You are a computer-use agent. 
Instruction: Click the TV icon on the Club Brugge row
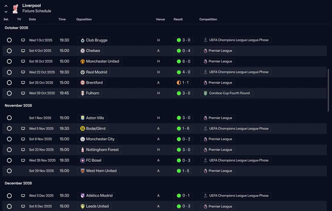[x=23, y=40]
